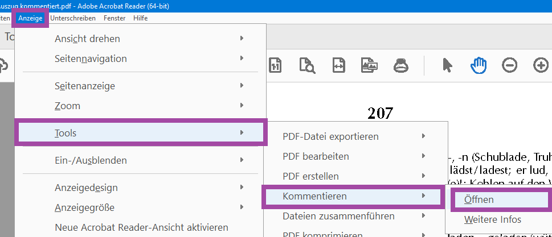Click the page with magnifier icon

coord(308,65)
